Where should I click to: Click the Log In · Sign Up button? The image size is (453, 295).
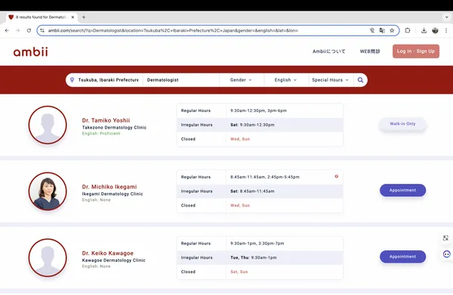[416, 51]
